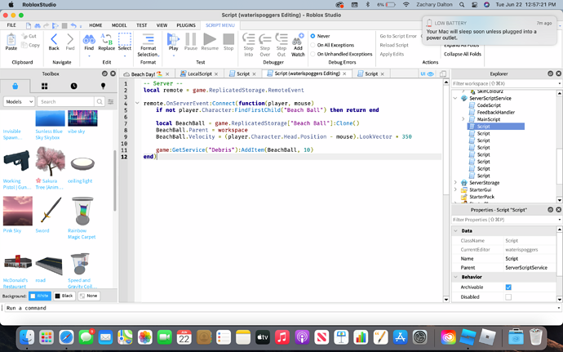
Task: Open the Toolbox Marketplace tab
Action: (15, 86)
